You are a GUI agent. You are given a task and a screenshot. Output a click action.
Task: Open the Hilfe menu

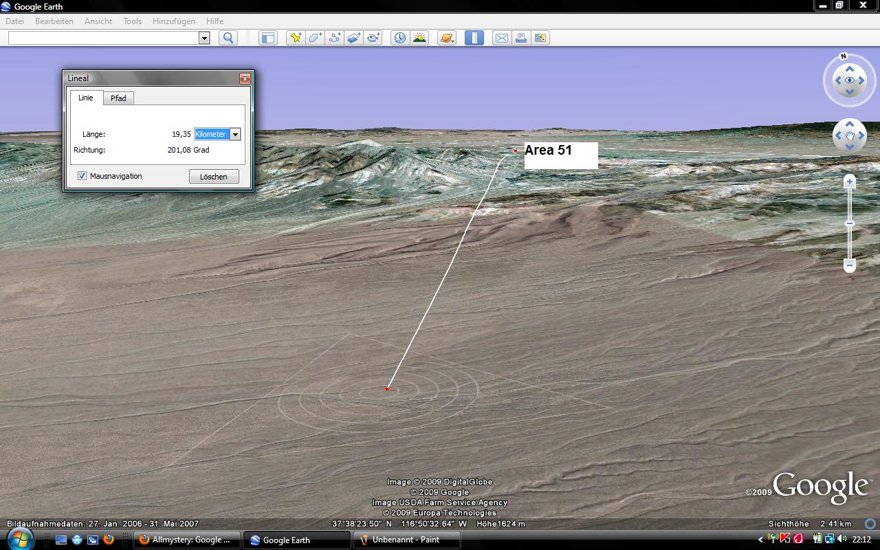pyautogui.click(x=214, y=21)
